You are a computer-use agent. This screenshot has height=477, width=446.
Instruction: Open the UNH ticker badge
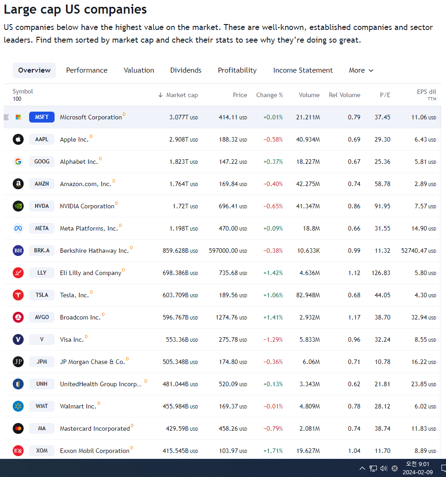(42, 384)
